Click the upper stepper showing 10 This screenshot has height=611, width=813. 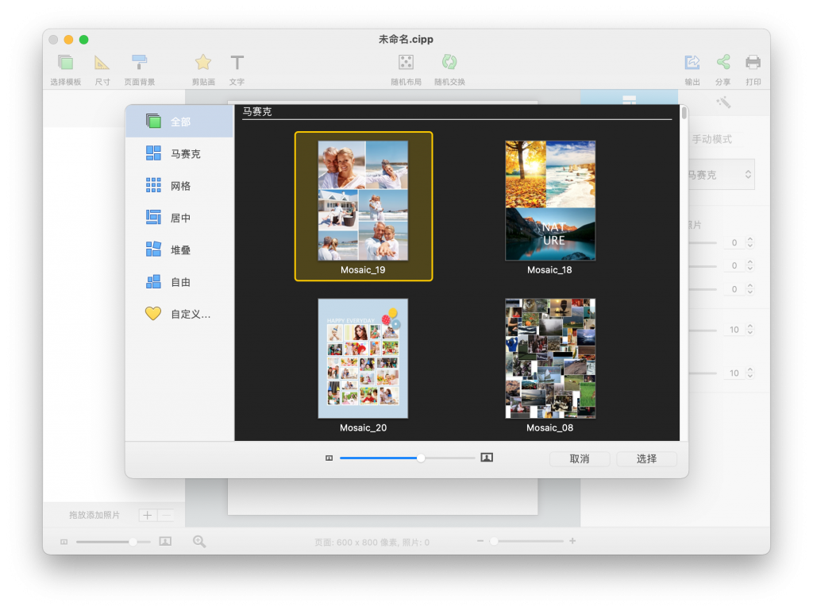tap(750, 330)
